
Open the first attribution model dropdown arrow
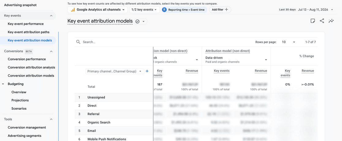click(197, 60)
